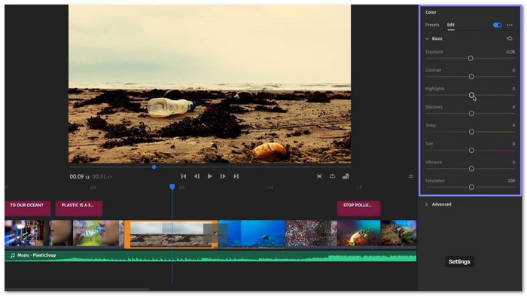Go to start of sequence button
Viewport: 527px width, 296px height.
pos(184,176)
